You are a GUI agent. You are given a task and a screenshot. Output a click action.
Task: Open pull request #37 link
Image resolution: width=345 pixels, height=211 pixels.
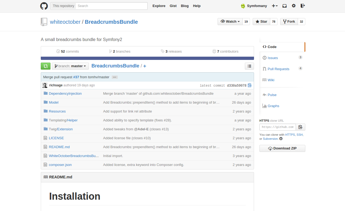(76, 77)
